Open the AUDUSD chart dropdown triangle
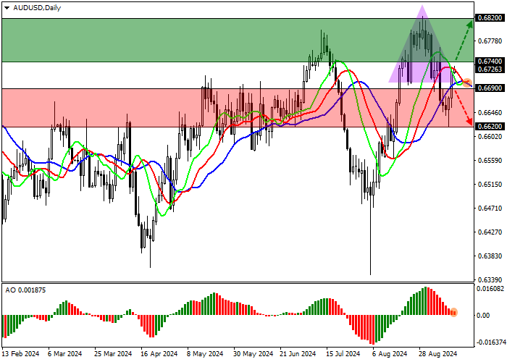The width and height of the screenshot is (507, 362). point(7,8)
